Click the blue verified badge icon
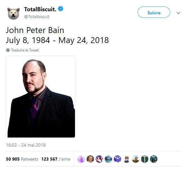Screen dimensions: 184x169 click(x=61, y=9)
